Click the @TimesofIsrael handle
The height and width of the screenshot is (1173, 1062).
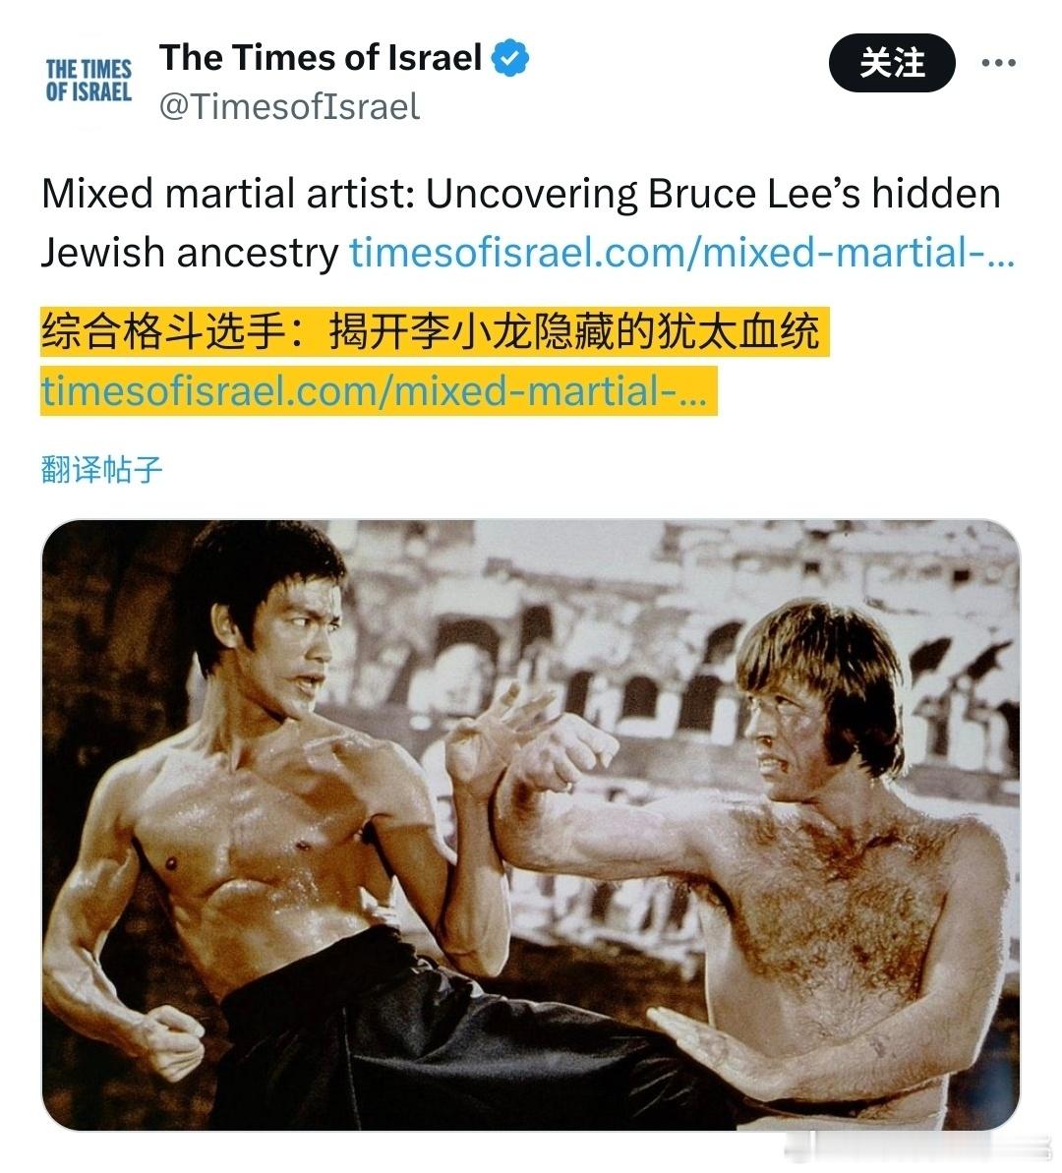coord(289,106)
